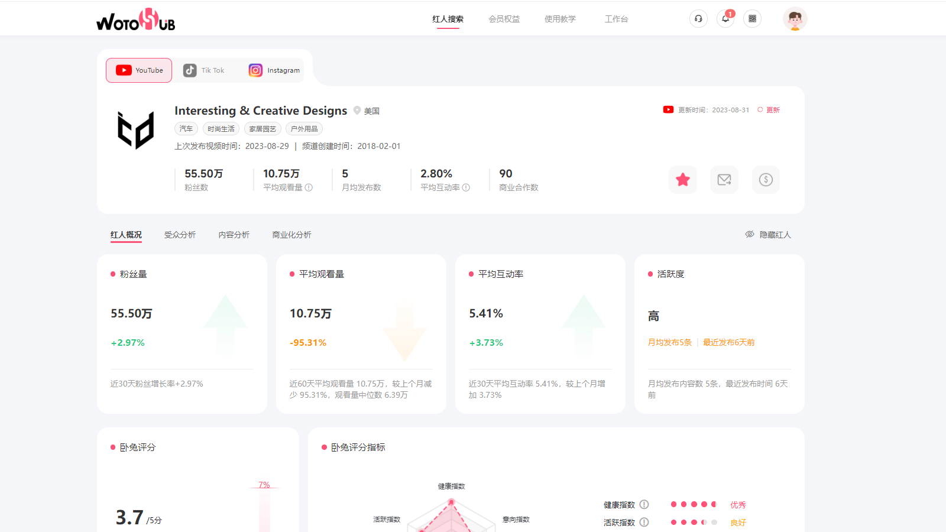946x532 pixels.
Task: Open the notifications bell icon
Action: [x=725, y=19]
